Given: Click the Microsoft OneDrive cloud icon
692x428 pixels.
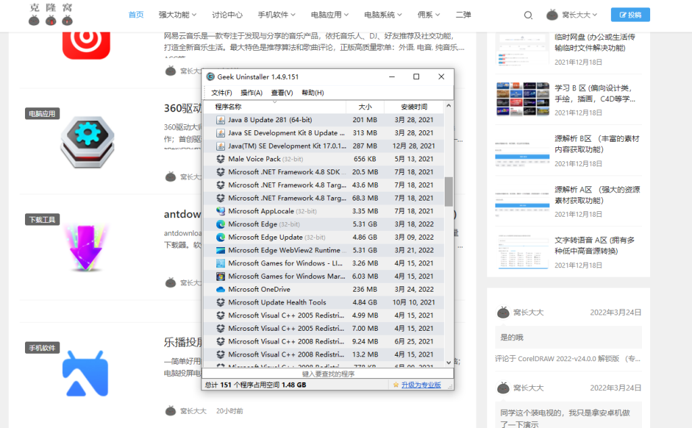Looking at the screenshot, I should [x=220, y=290].
